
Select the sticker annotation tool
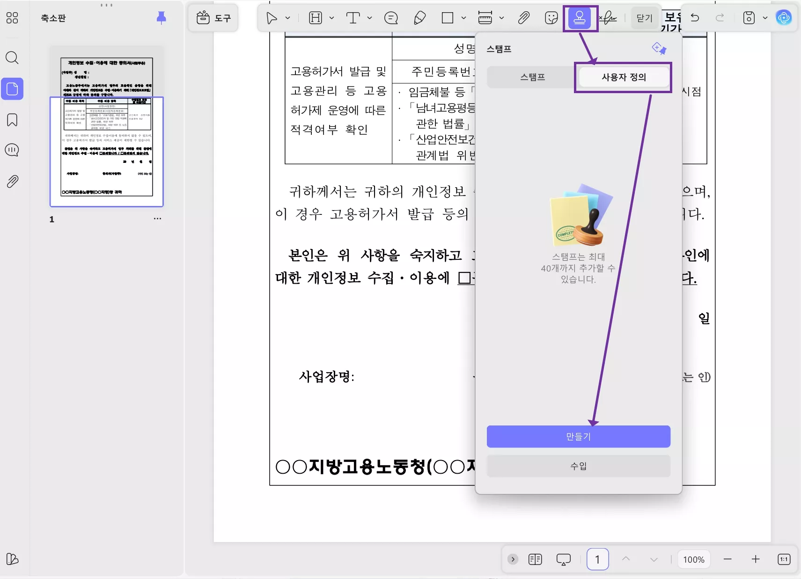(551, 18)
